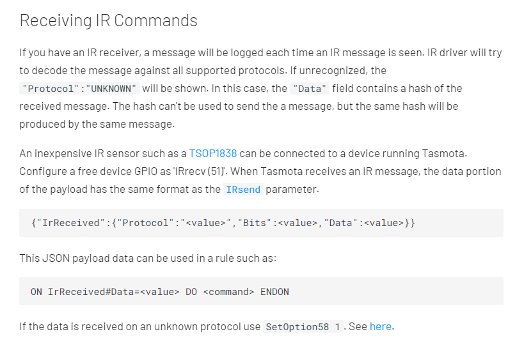Click the SetOption58 1 inline code
This screenshot has width=508, height=341.
click(x=303, y=327)
